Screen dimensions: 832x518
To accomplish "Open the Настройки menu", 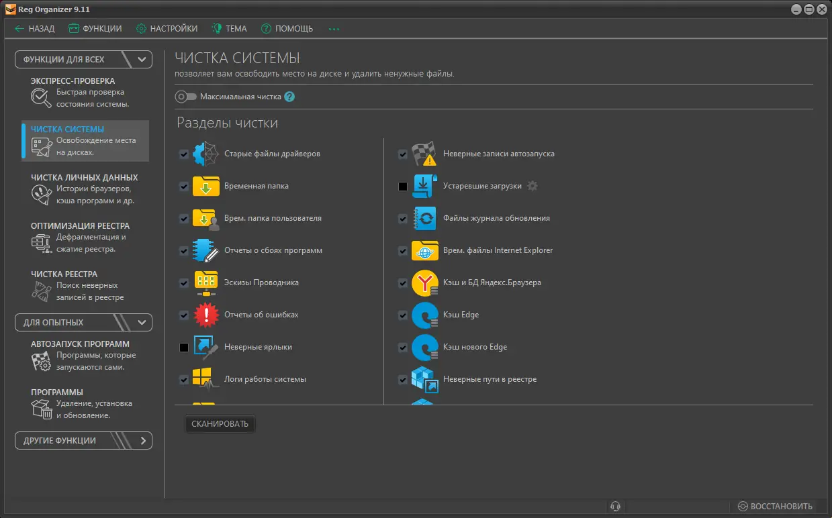I will [x=167, y=29].
